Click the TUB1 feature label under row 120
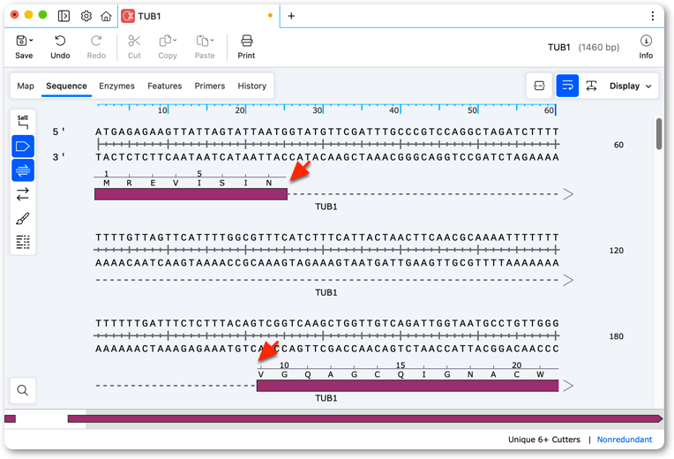The height and width of the screenshot is (459, 674). tap(326, 292)
